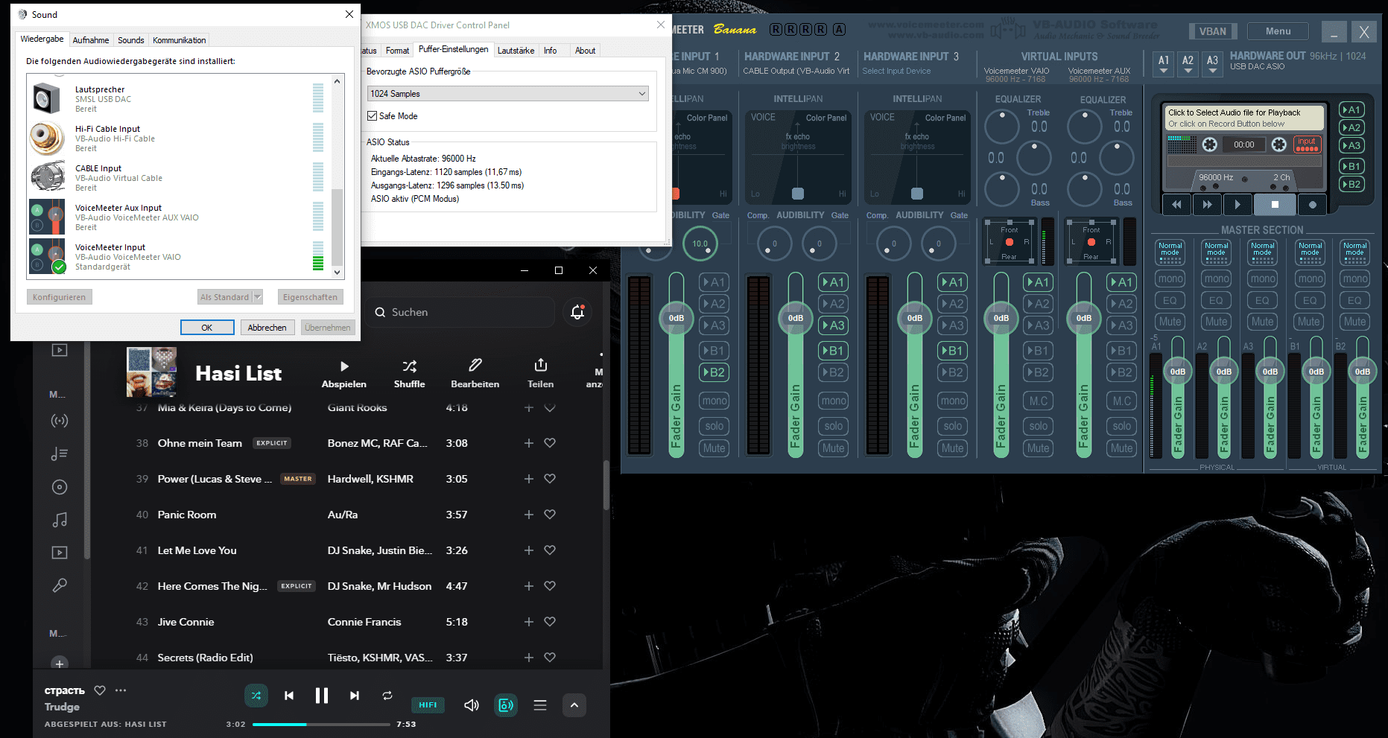The width and height of the screenshot is (1388, 738).
Task: Favorite the track Jive Connie
Action: point(550,622)
